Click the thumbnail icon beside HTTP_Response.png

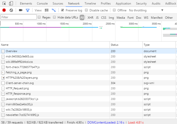pyautogui.click(x=3, y=94)
